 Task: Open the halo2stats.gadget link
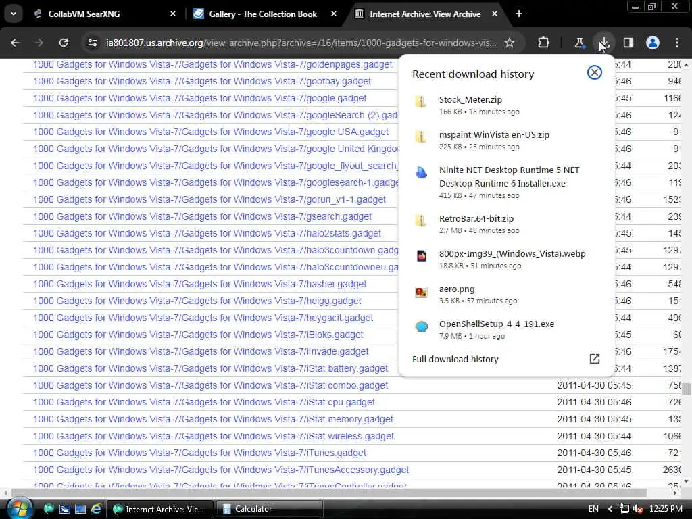pyautogui.click(x=207, y=233)
